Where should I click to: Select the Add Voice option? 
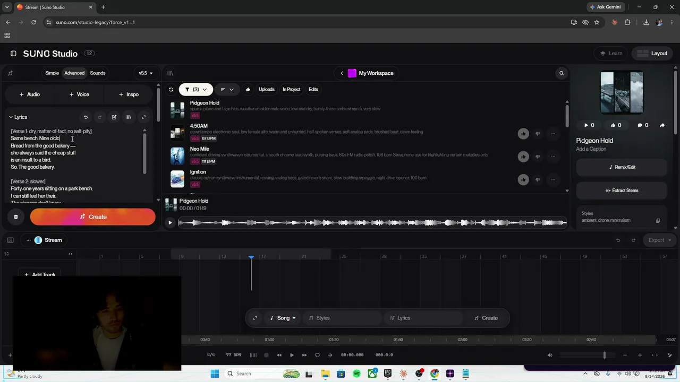point(79,94)
